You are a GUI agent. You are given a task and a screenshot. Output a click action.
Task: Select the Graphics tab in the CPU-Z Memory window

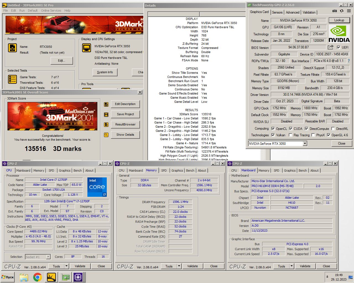click(177, 171)
